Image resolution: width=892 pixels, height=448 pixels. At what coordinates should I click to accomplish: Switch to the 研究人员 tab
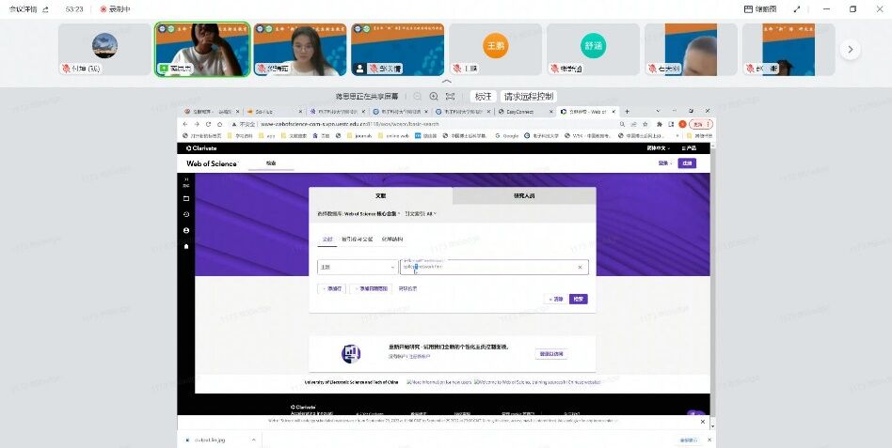click(523, 196)
